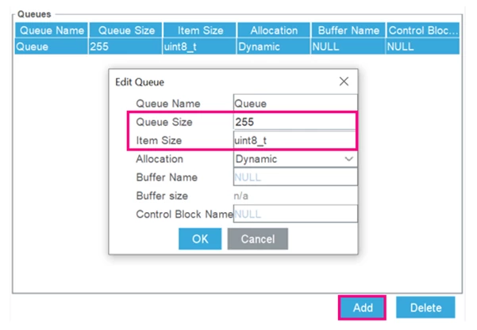
Task: Add a new queue
Action: point(362,308)
